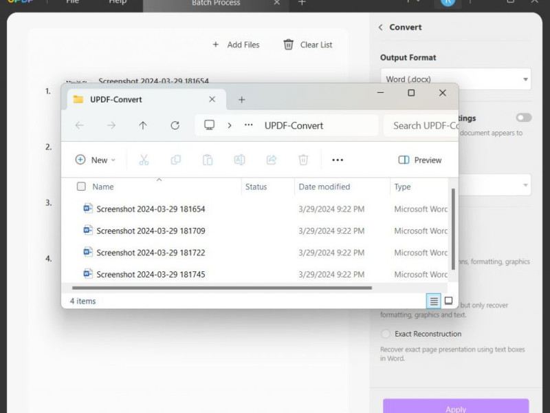The image size is (550, 413).
Task: Go back with the left arrow in Explorer
Action: click(80, 125)
